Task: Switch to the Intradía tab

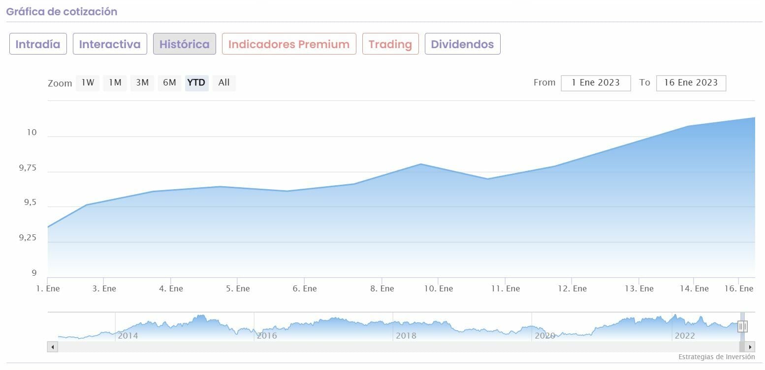Action: tap(38, 44)
